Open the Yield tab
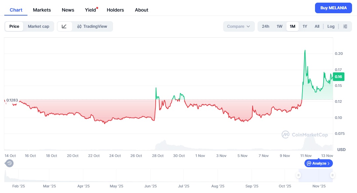Screen dimensions: 357x193 pyautogui.click(x=91, y=10)
